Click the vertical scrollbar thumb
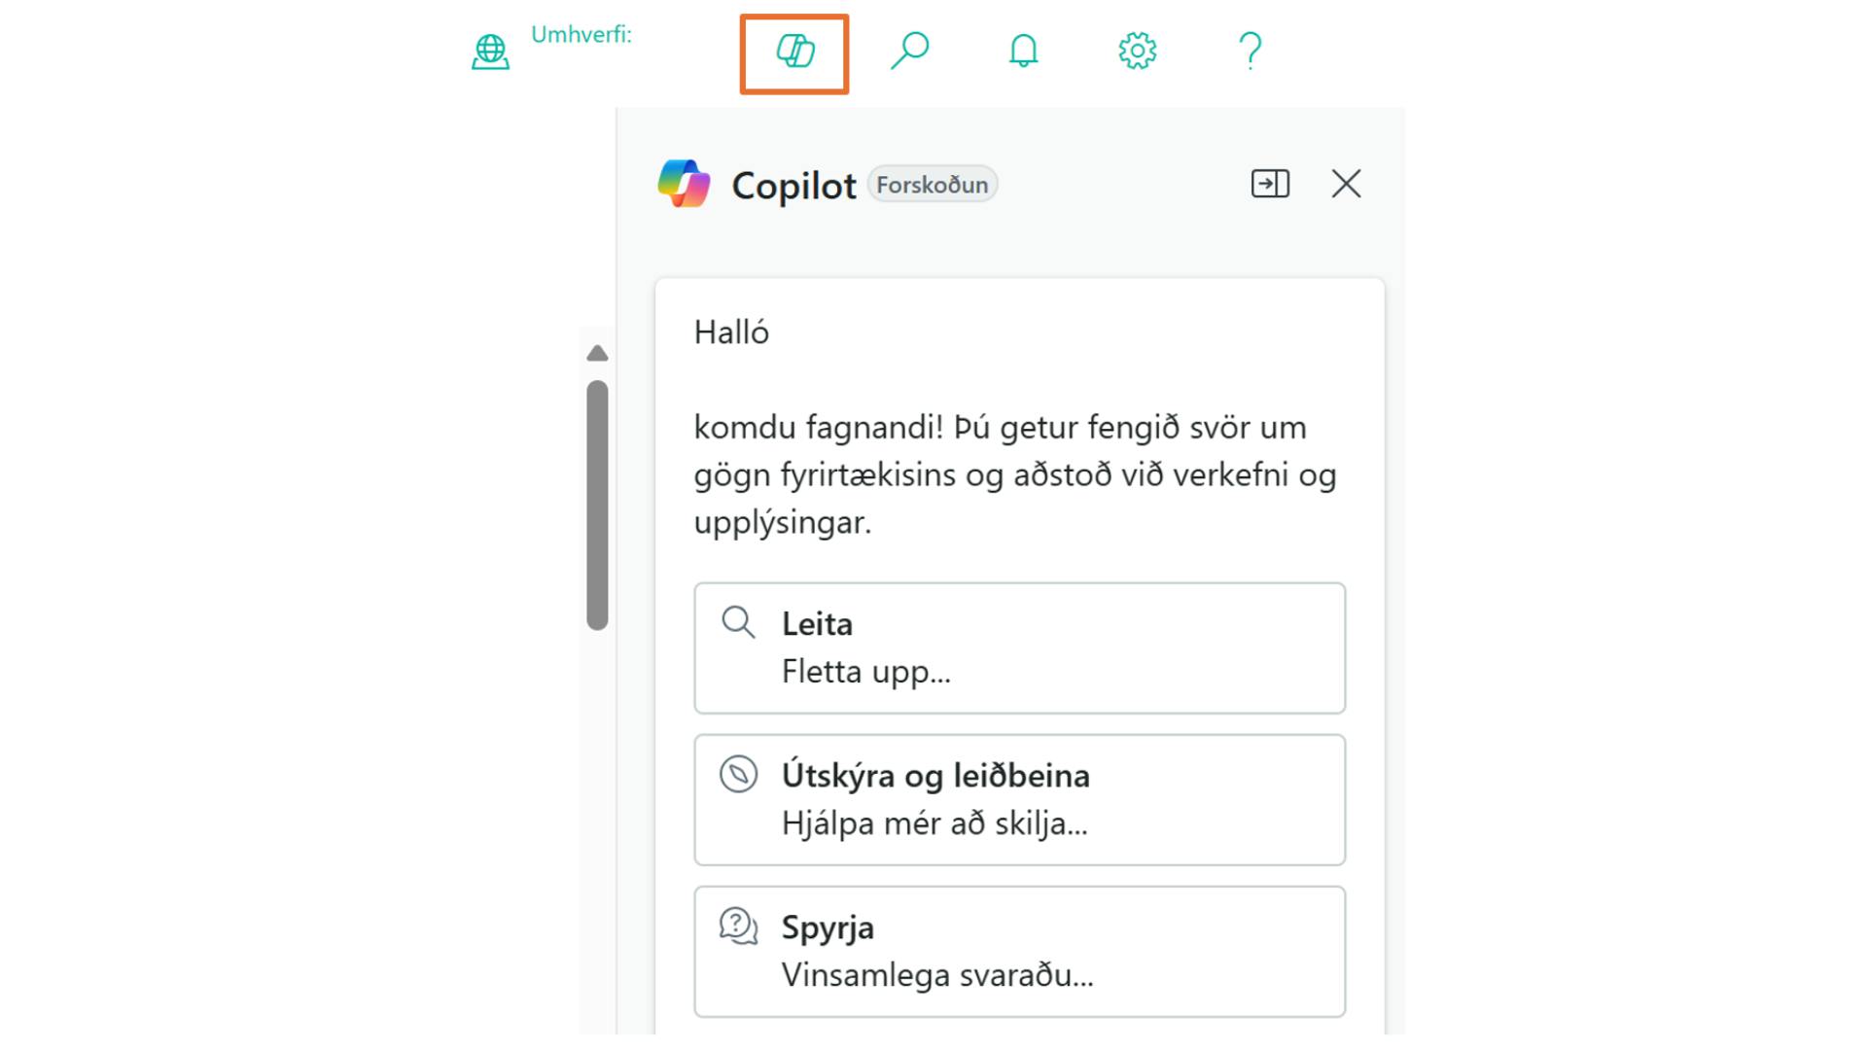 (x=598, y=505)
